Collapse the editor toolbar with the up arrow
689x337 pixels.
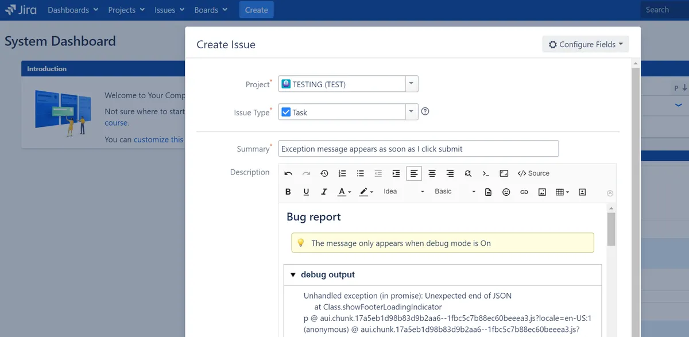click(610, 193)
